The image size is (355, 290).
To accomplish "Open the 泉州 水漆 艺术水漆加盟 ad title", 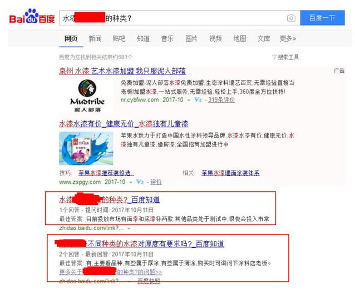I will [122, 71].
